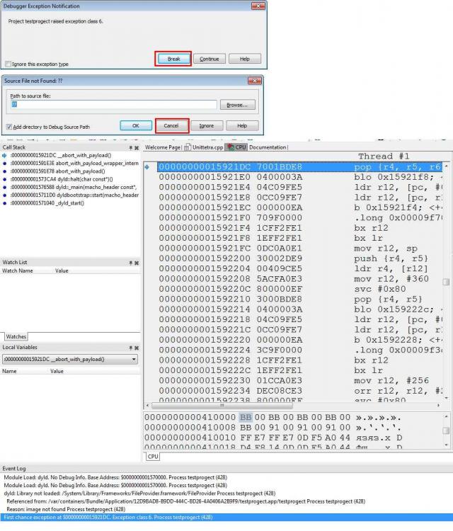Click the Name column header in Local Variables

click(9, 371)
